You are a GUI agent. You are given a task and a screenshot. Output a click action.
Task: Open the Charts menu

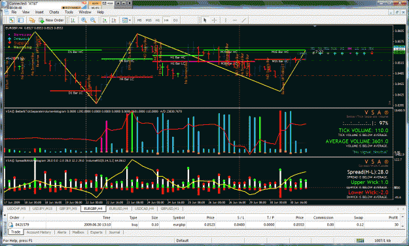point(54,12)
